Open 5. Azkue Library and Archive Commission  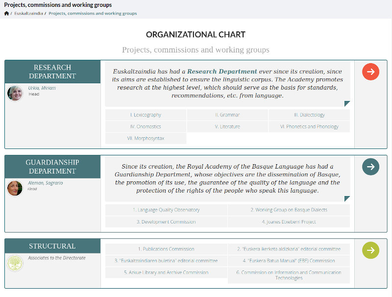pos(166,272)
